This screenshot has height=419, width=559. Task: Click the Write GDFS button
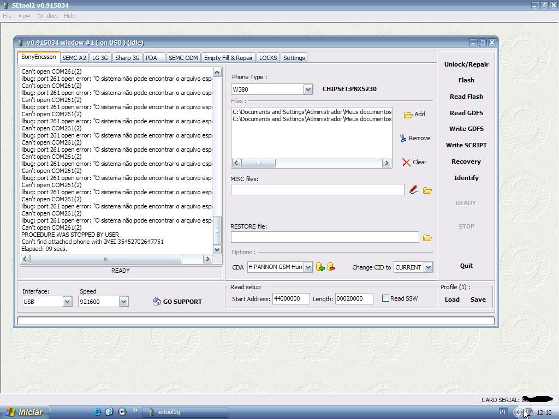point(466,129)
